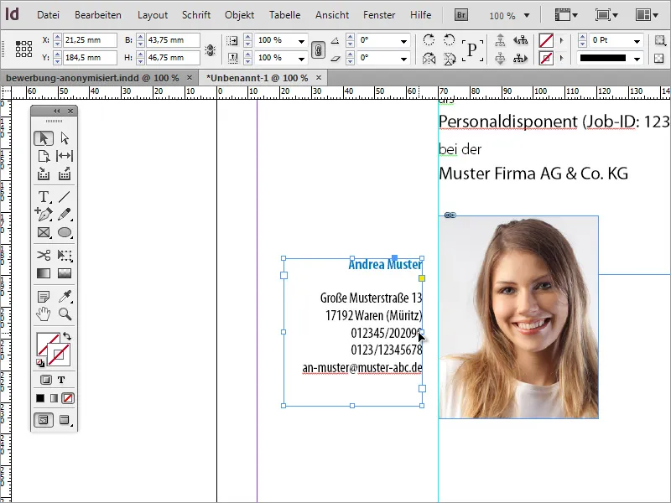Pick the Pencil tool
The image size is (671, 503).
coord(65,215)
